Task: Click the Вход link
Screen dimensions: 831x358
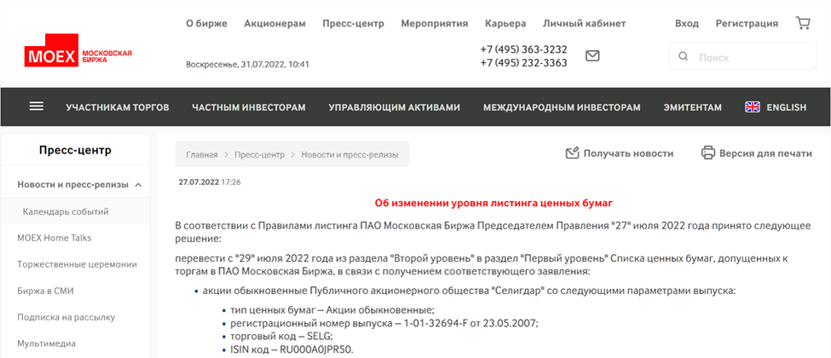Action: (687, 23)
